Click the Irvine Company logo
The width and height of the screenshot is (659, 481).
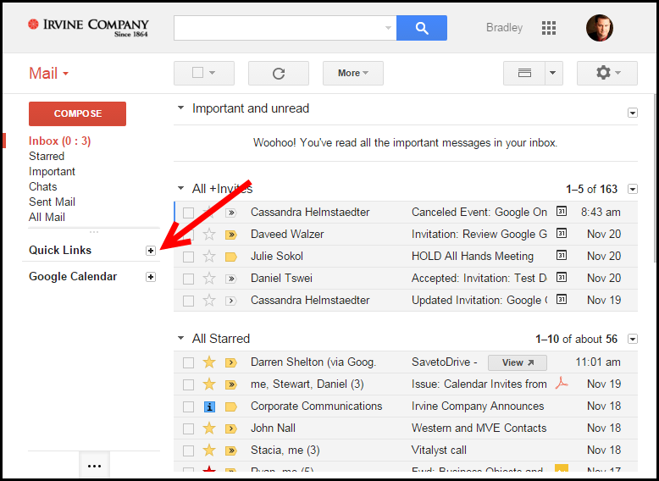pos(88,28)
